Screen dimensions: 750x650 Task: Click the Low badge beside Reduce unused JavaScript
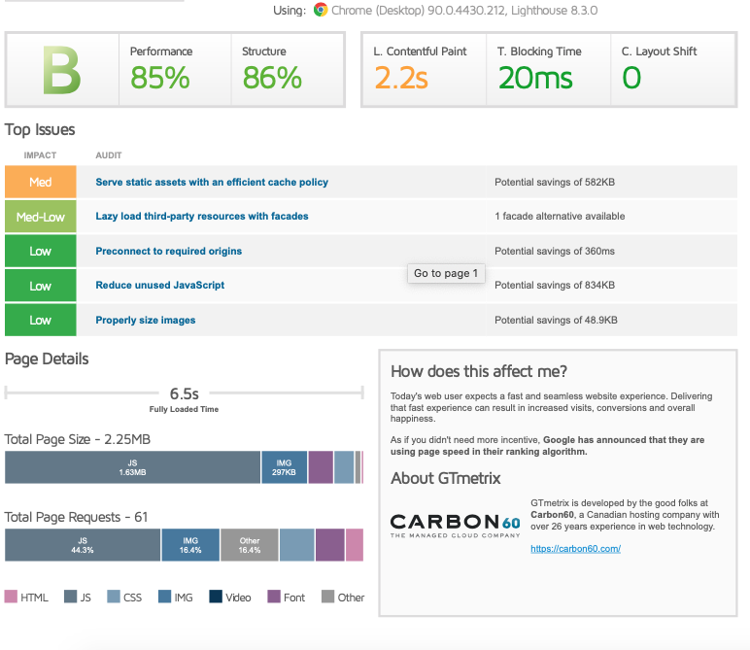point(41,286)
